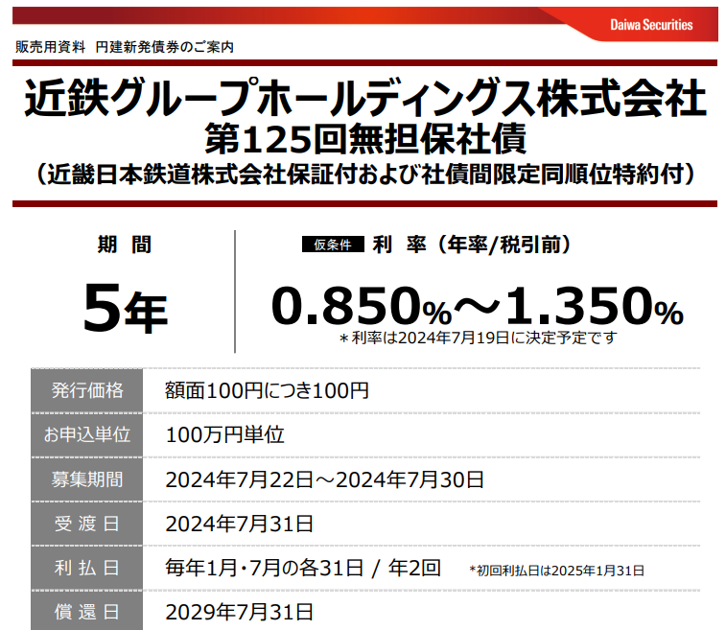Click the 償還日 row label
The image size is (726, 630).
pos(87,612)
